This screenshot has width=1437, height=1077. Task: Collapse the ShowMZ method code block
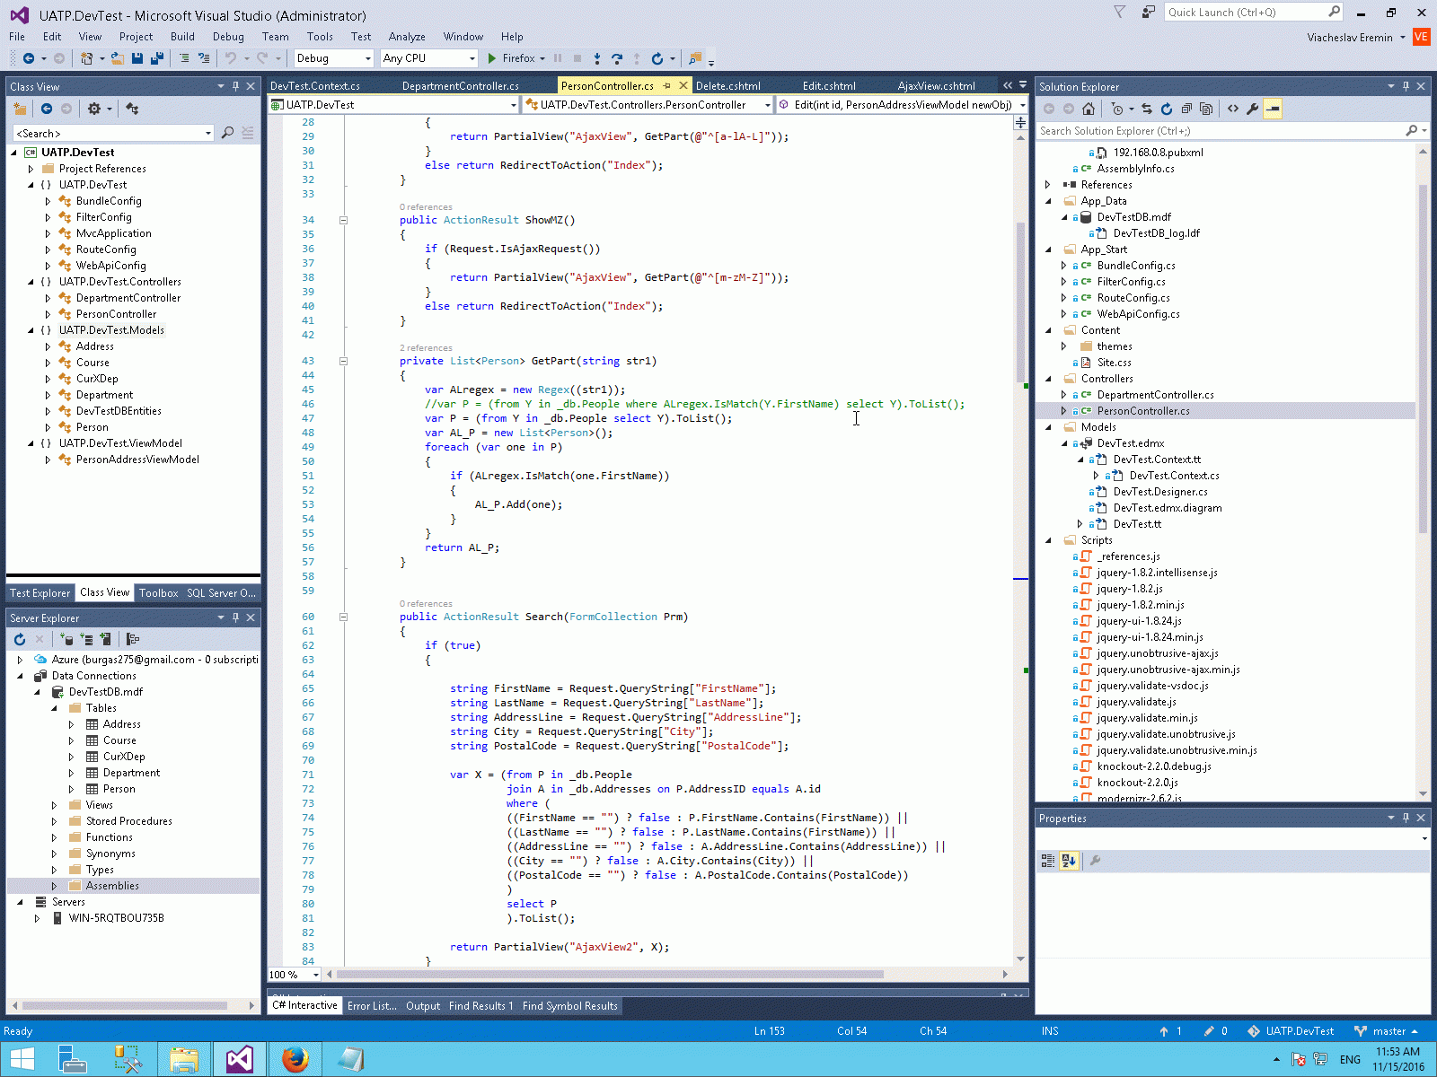[343, 220]
